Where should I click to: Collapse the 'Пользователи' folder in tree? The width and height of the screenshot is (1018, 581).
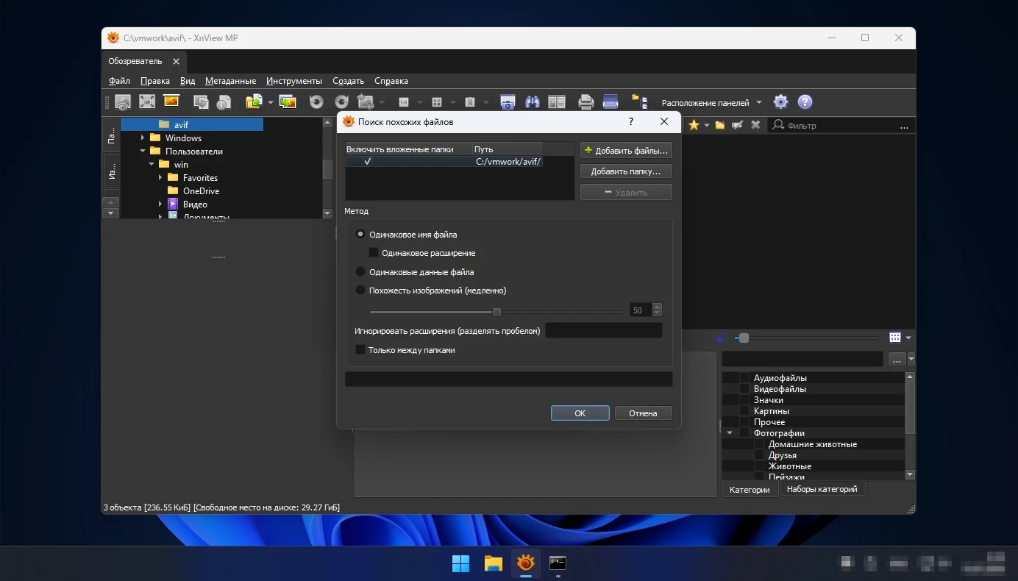point(143,152)
